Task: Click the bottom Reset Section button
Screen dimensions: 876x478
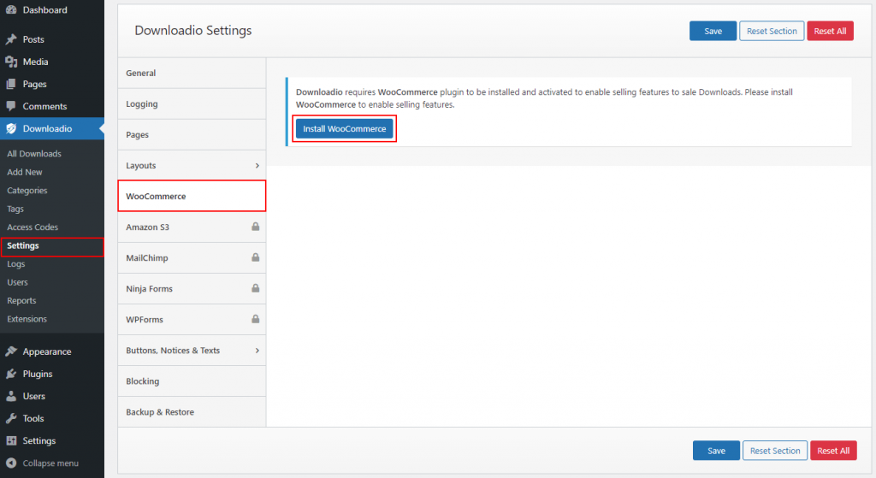Action: pos(775,451)
